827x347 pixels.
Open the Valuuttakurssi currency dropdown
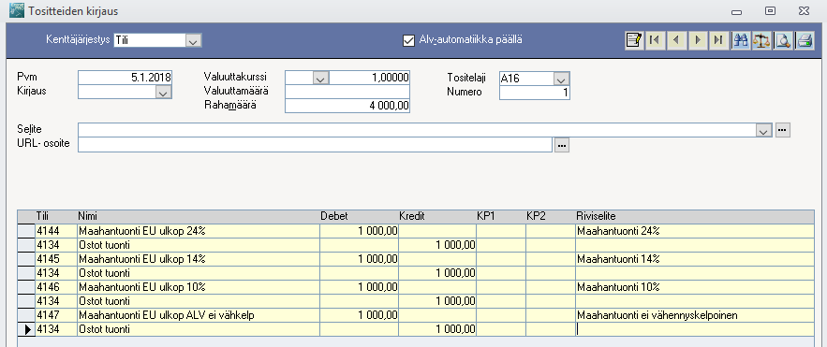click(321, 79)
